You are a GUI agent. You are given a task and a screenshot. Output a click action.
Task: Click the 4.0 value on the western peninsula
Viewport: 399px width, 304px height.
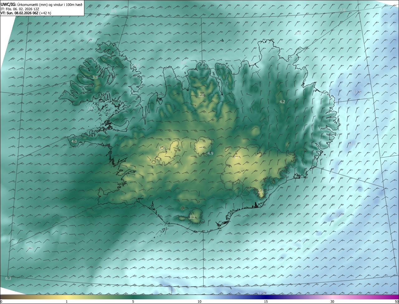click(x=74, y=141)
